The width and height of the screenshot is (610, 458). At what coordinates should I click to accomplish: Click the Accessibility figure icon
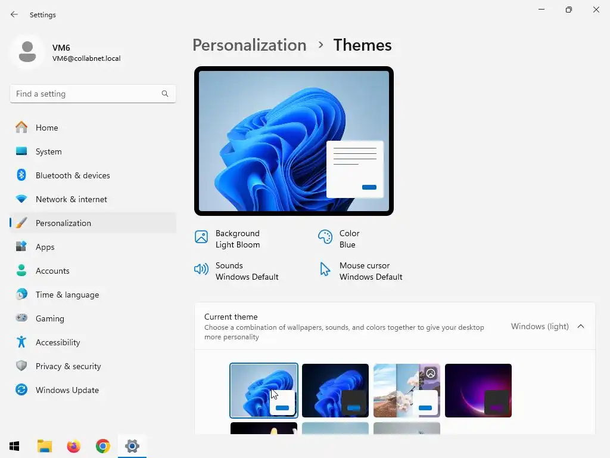click(x=21, y=342)
